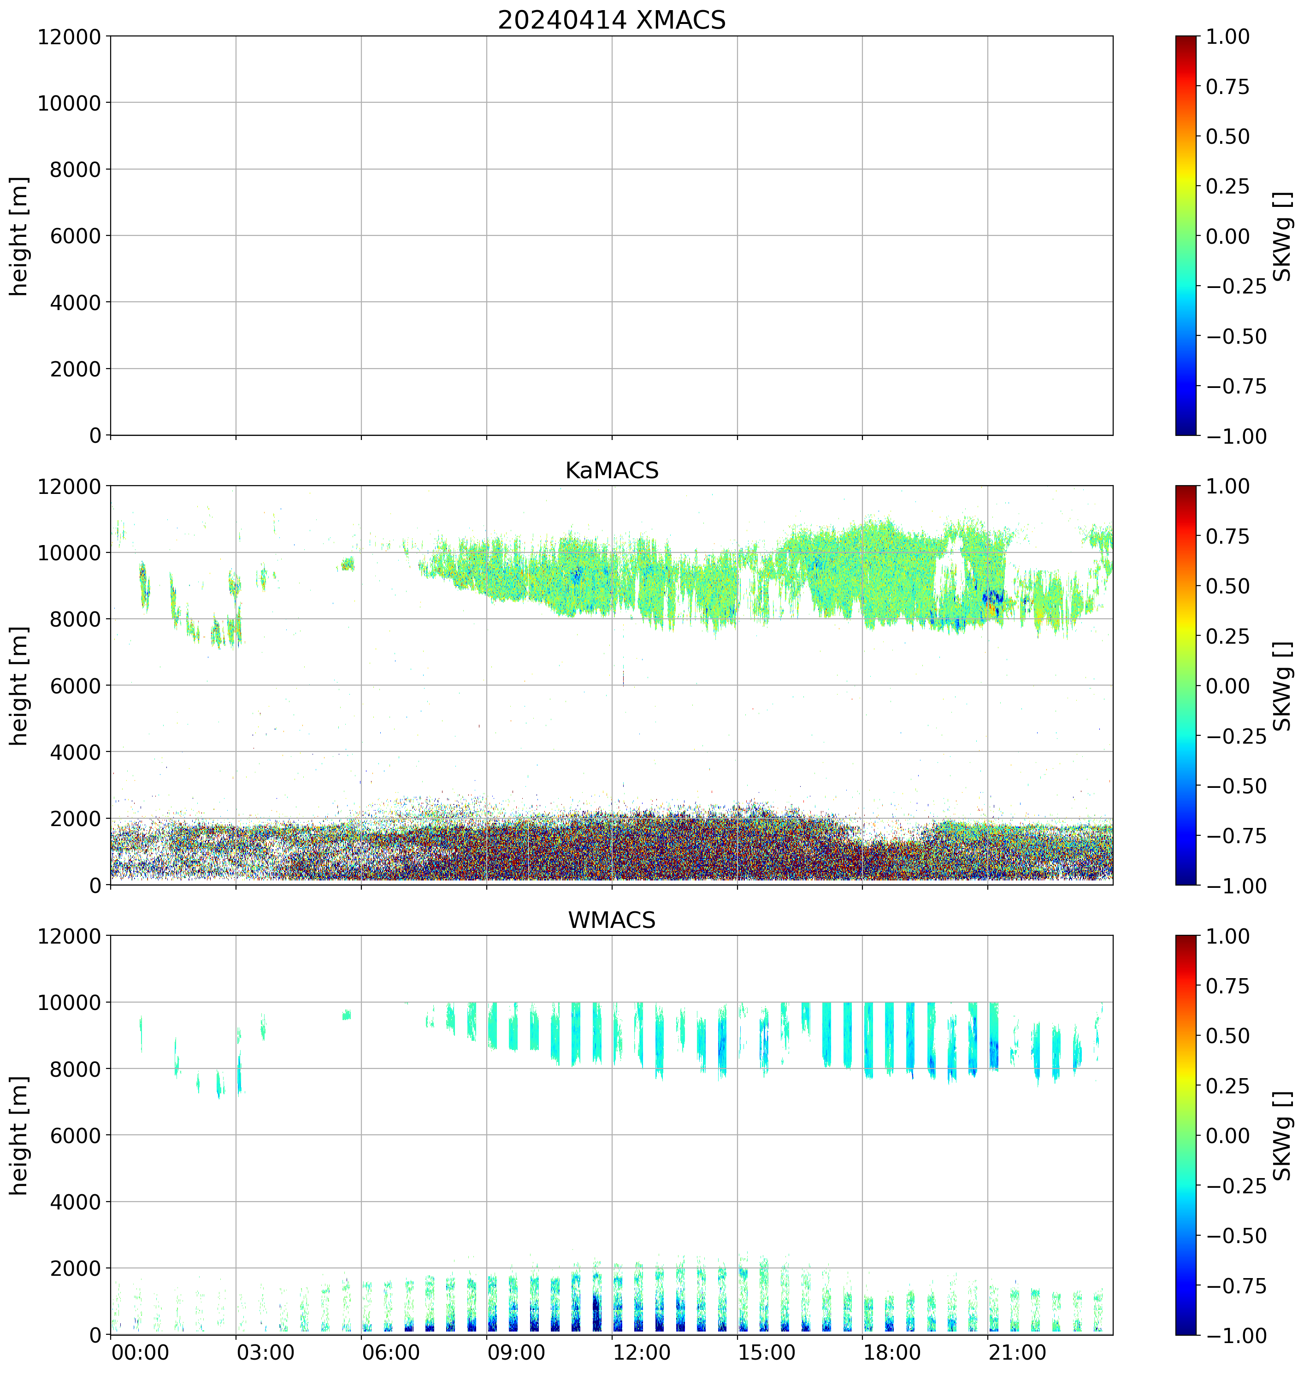This screenshot has height=1373, width=1304.
Task: Click the empty XMACS plot area
Action: point(612,235)
